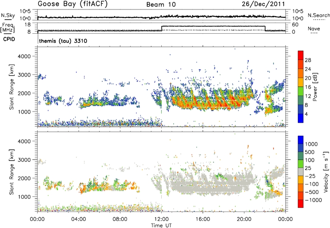Click the "08:00" time axis label
The image size is (330, 228).
(120, 219)
